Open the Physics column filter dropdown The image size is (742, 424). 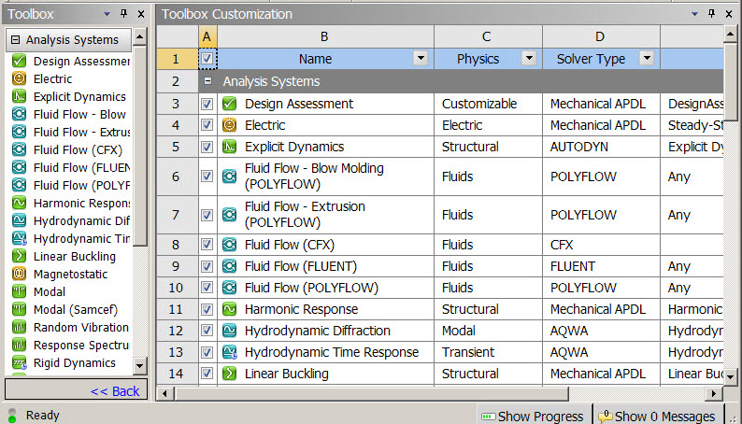click(x=529, y=59)
